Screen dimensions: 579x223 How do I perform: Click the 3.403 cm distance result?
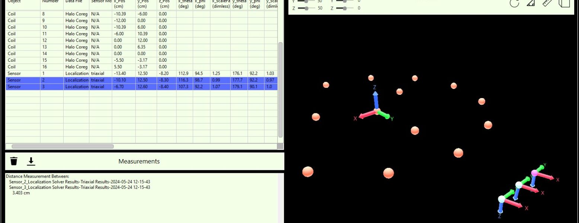pos(21,193)
